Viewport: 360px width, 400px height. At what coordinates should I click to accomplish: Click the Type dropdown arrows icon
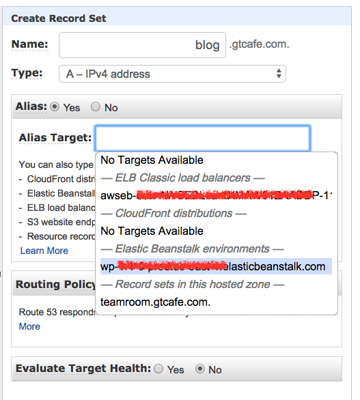(279, 74)
